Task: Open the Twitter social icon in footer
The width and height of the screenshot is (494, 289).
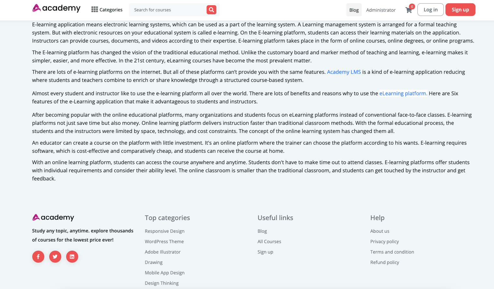Action: (x=55, y=256)
